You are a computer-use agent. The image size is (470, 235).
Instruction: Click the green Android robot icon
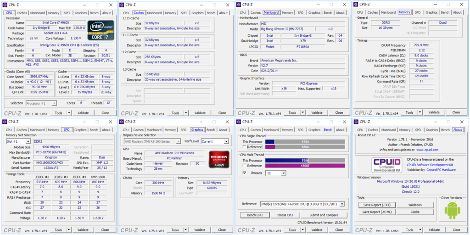pyautogui.click(x=452, y=210)
